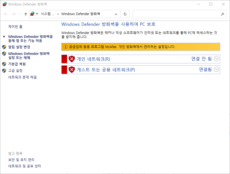Open 네트워크 문제 해결 link
The width and height of the screenshot is (230, 174).
22,77
